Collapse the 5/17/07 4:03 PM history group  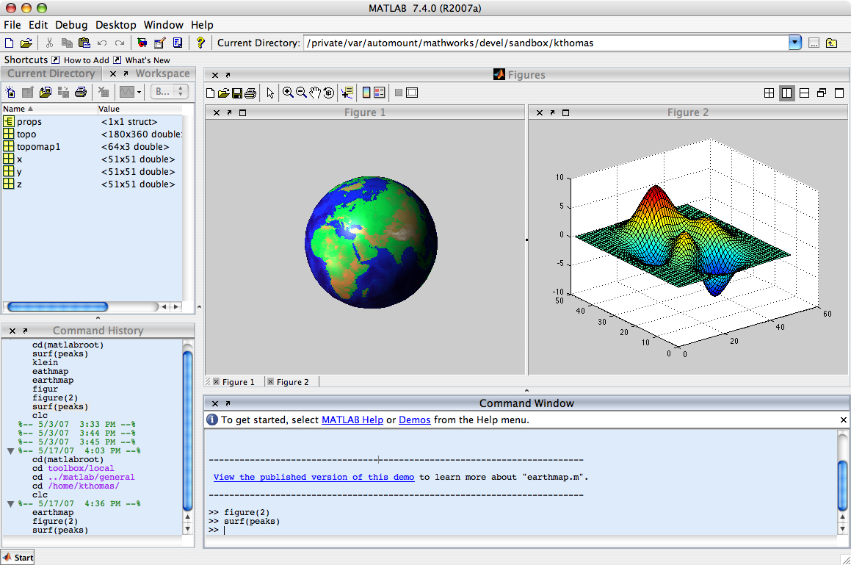click(x=10, y=451)
